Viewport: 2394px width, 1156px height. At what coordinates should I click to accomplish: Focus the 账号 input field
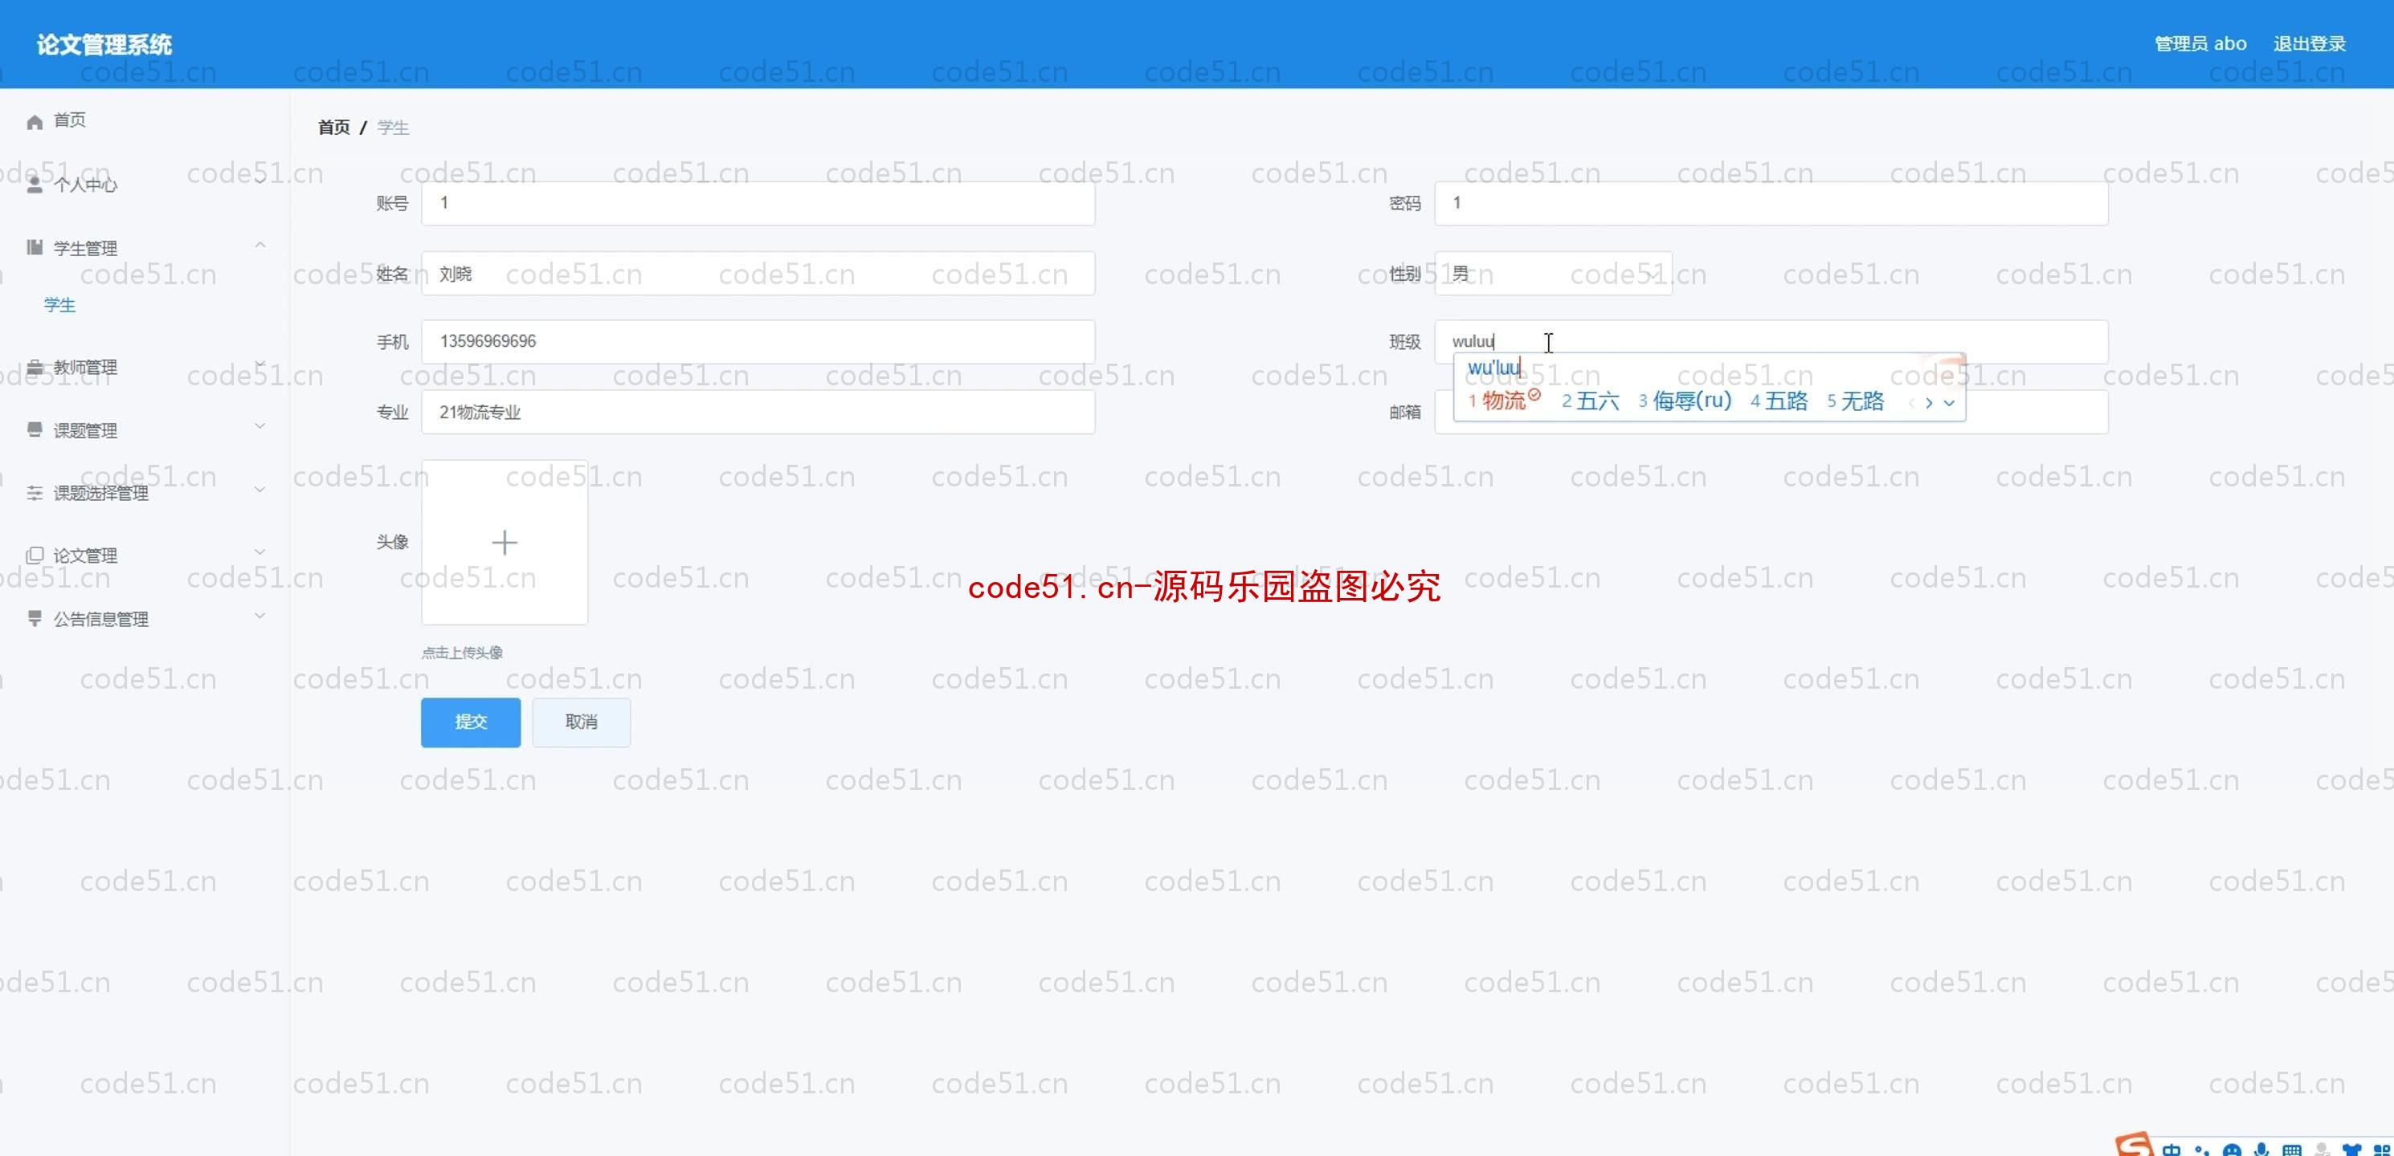758,203
